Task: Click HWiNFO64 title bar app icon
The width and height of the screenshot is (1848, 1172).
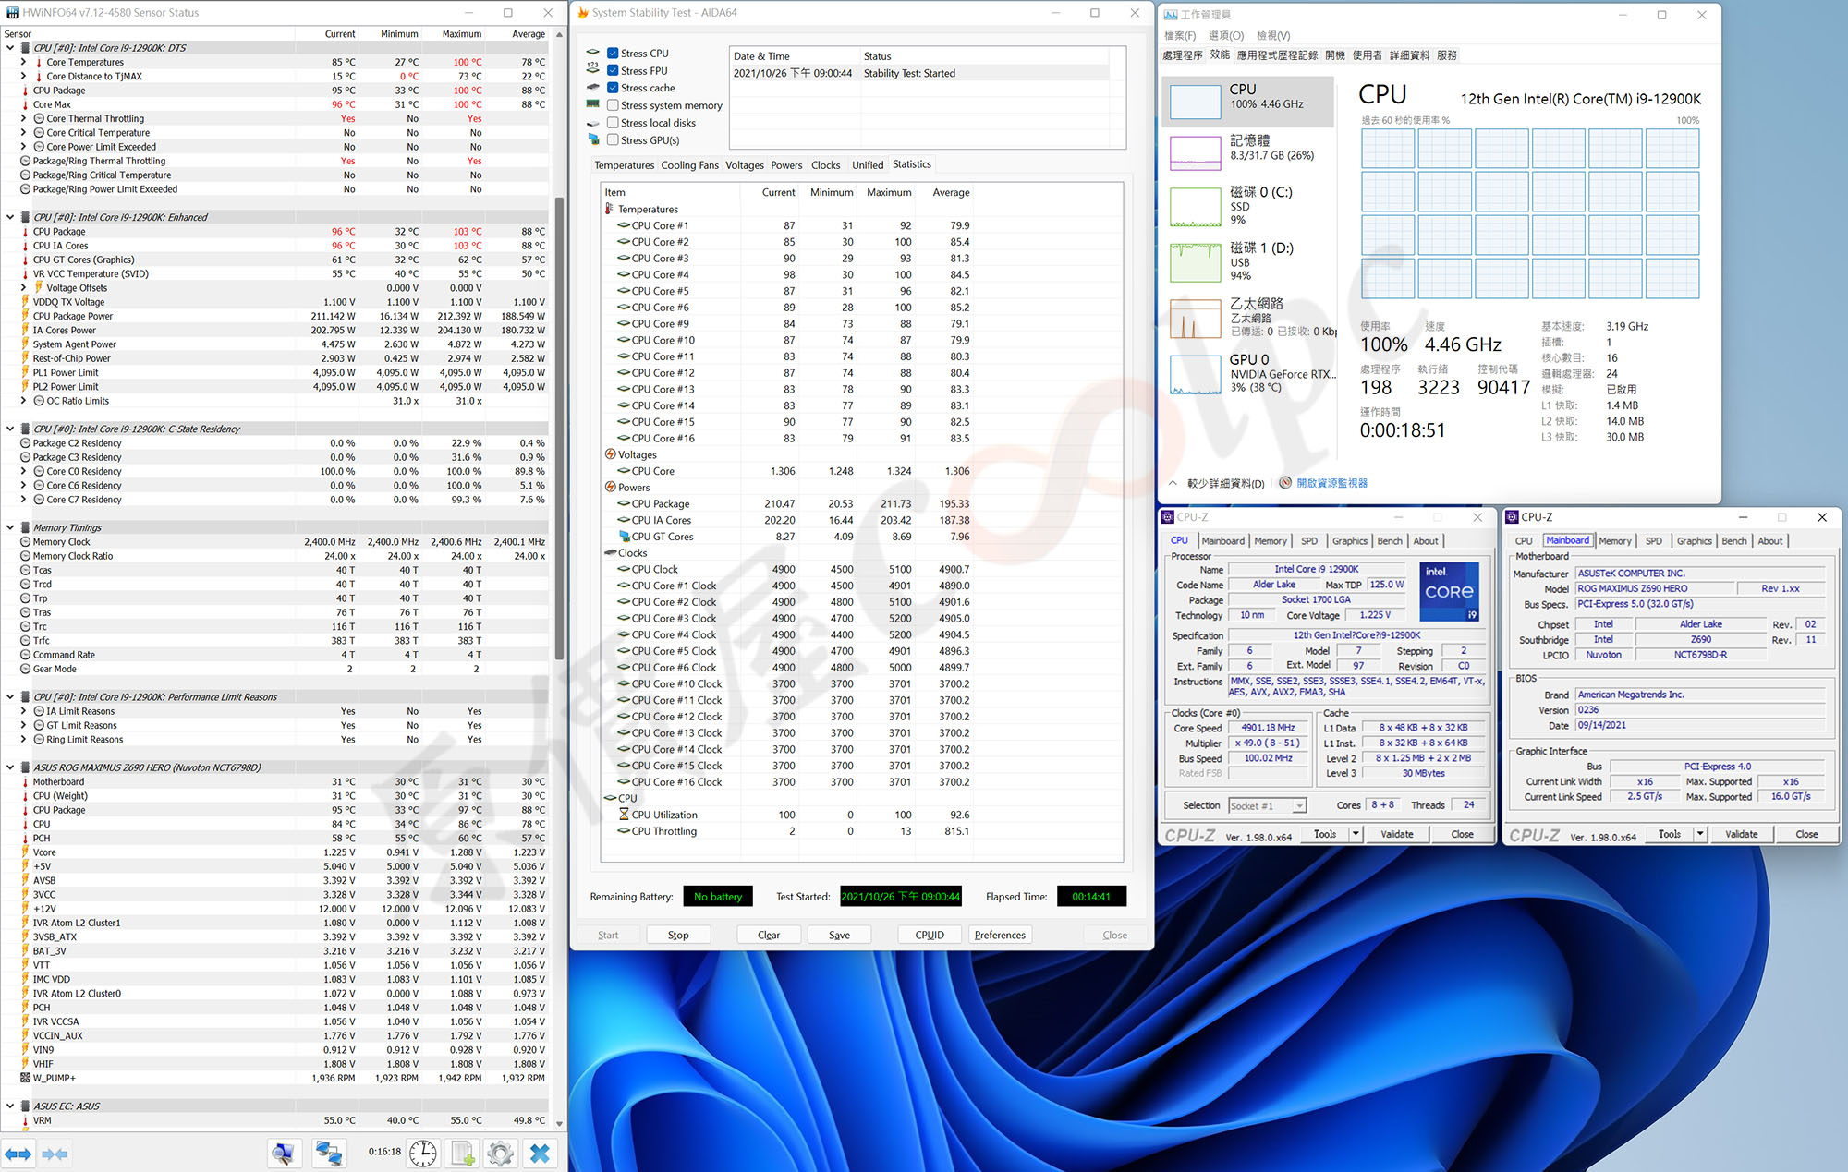Action: tap(13, 13)
